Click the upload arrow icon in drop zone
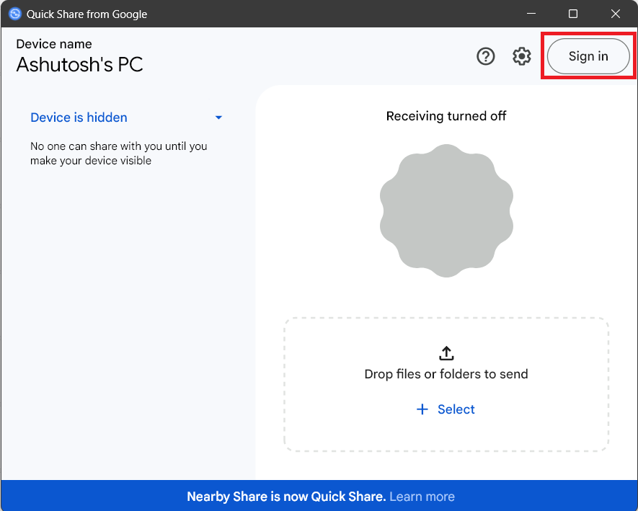The image size is (638, 511). tap(446, 353)
